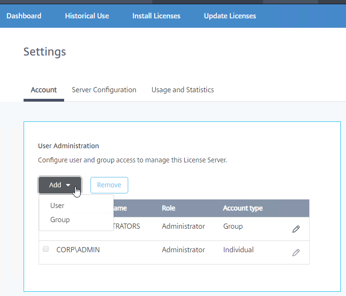346x296 pixels.
Task: Go to Dashboard in top navigation
Action: tap(24, 16)
